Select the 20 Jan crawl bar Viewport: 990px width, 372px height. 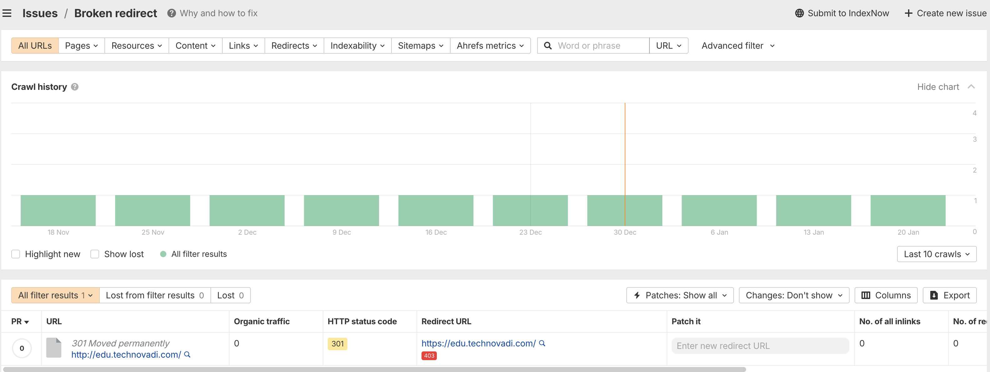tap(908, 211)
